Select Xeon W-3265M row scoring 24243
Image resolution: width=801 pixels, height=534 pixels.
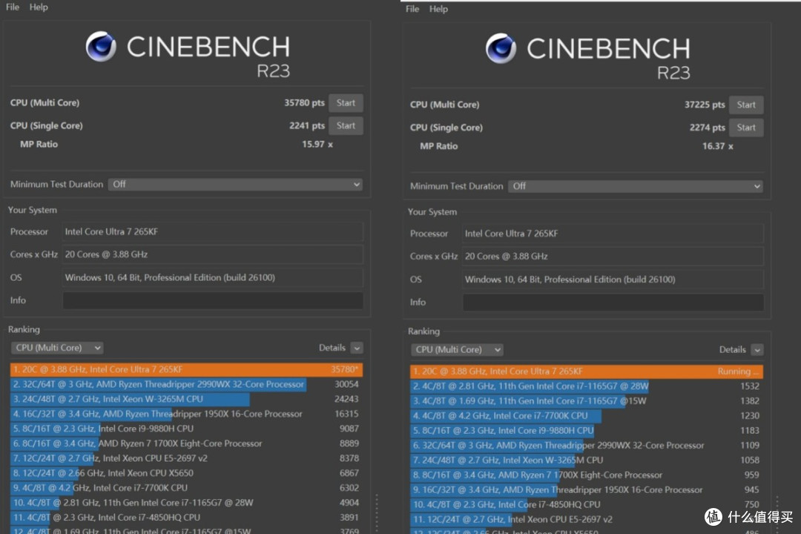186,399
